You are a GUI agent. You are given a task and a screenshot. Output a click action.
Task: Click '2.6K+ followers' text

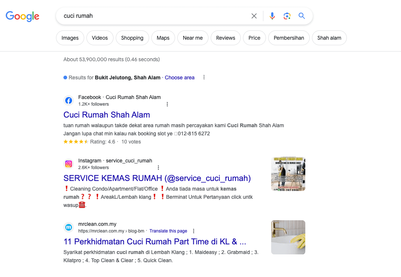[x=93, y=168]
